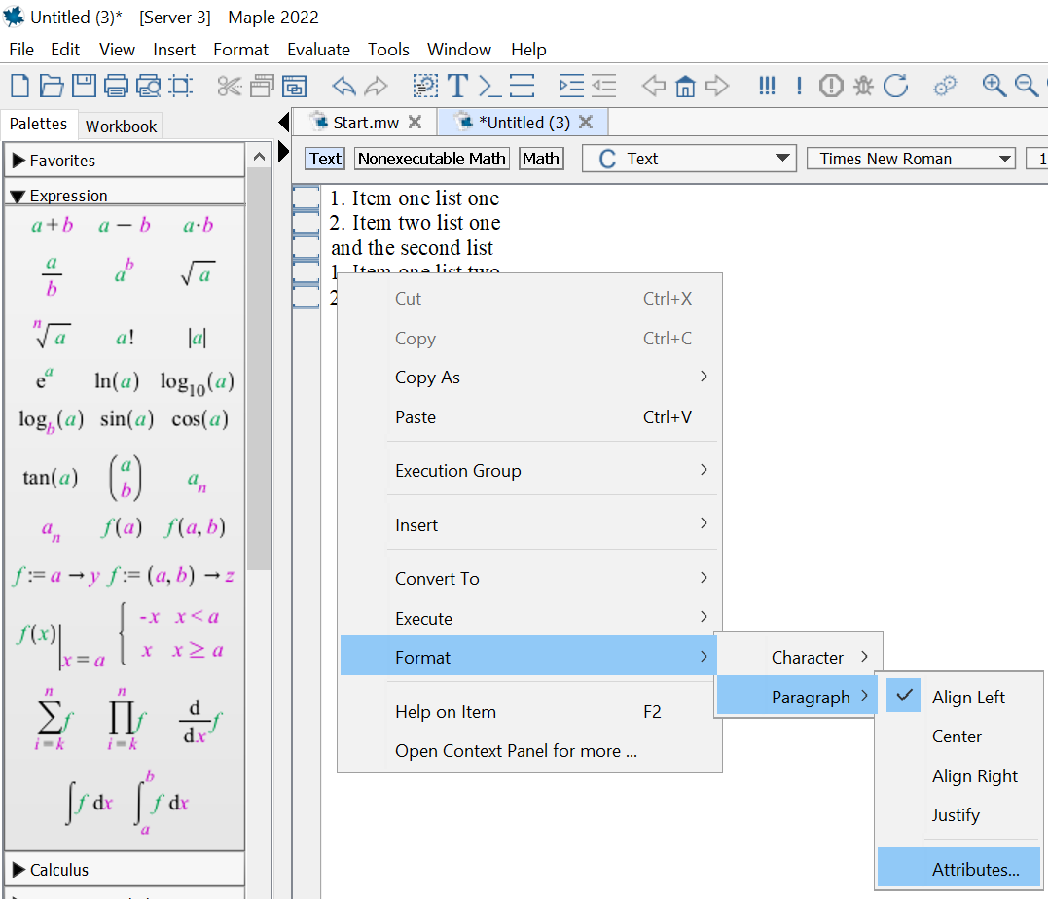This screenshot has height=899, width=1048.
Task: Open Character formatting submenu
Action: point(799,657)
